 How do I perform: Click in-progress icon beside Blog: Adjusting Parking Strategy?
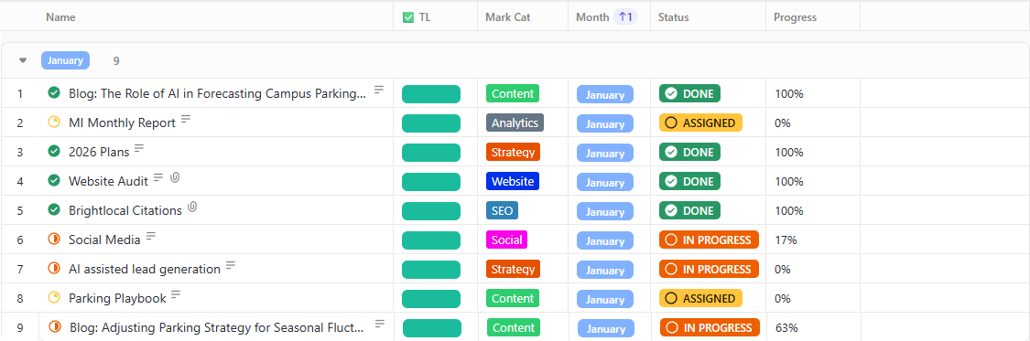coord(55,326)
